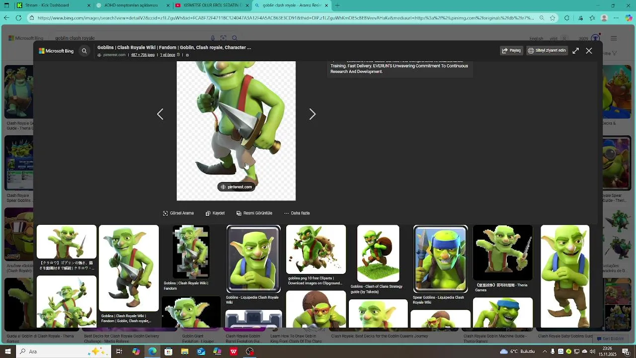This screenshot has height=358, width=636.
Task: Click the search magnifier beside Microsoft Bing logo
Action: point(84,51)
